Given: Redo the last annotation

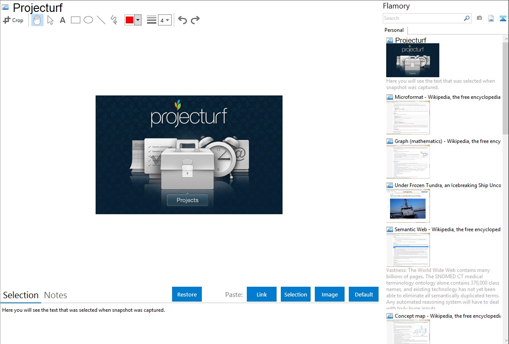Looking at the screenshot, I should 195,20.
